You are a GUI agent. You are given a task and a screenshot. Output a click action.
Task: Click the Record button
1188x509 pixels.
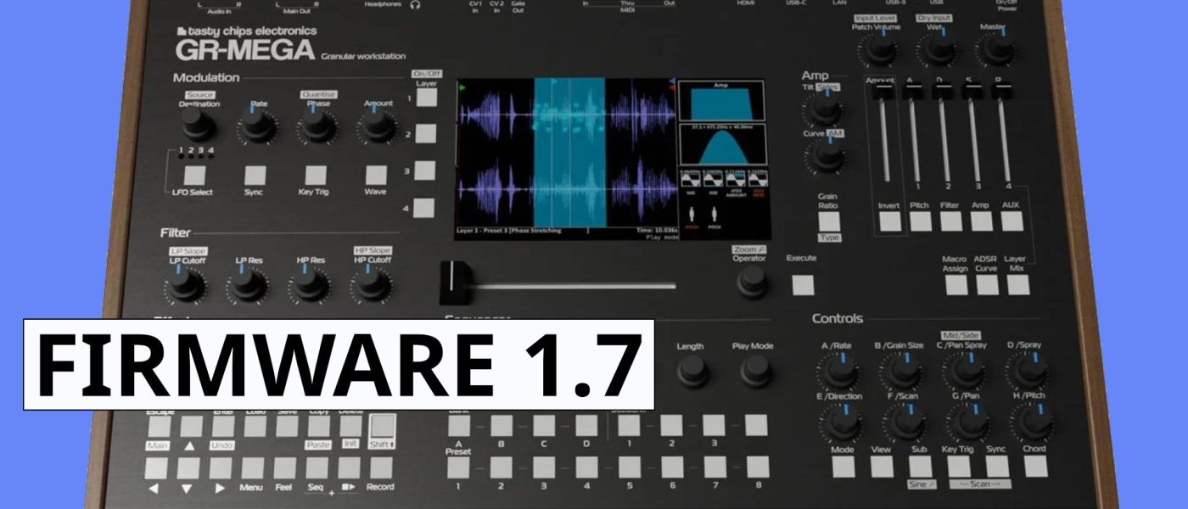tap(381, 467)
